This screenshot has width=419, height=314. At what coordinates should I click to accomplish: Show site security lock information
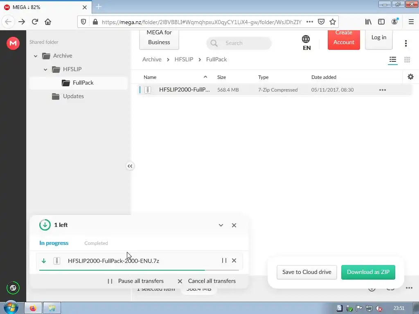pyautogui.click(x=95, y=22)
